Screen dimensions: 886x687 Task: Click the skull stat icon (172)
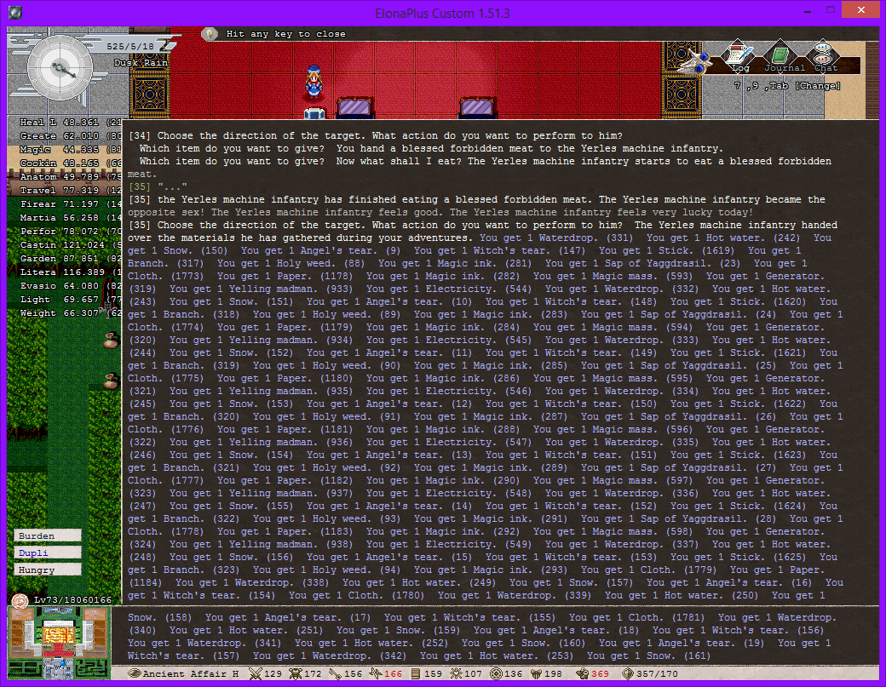coord(296,673)
